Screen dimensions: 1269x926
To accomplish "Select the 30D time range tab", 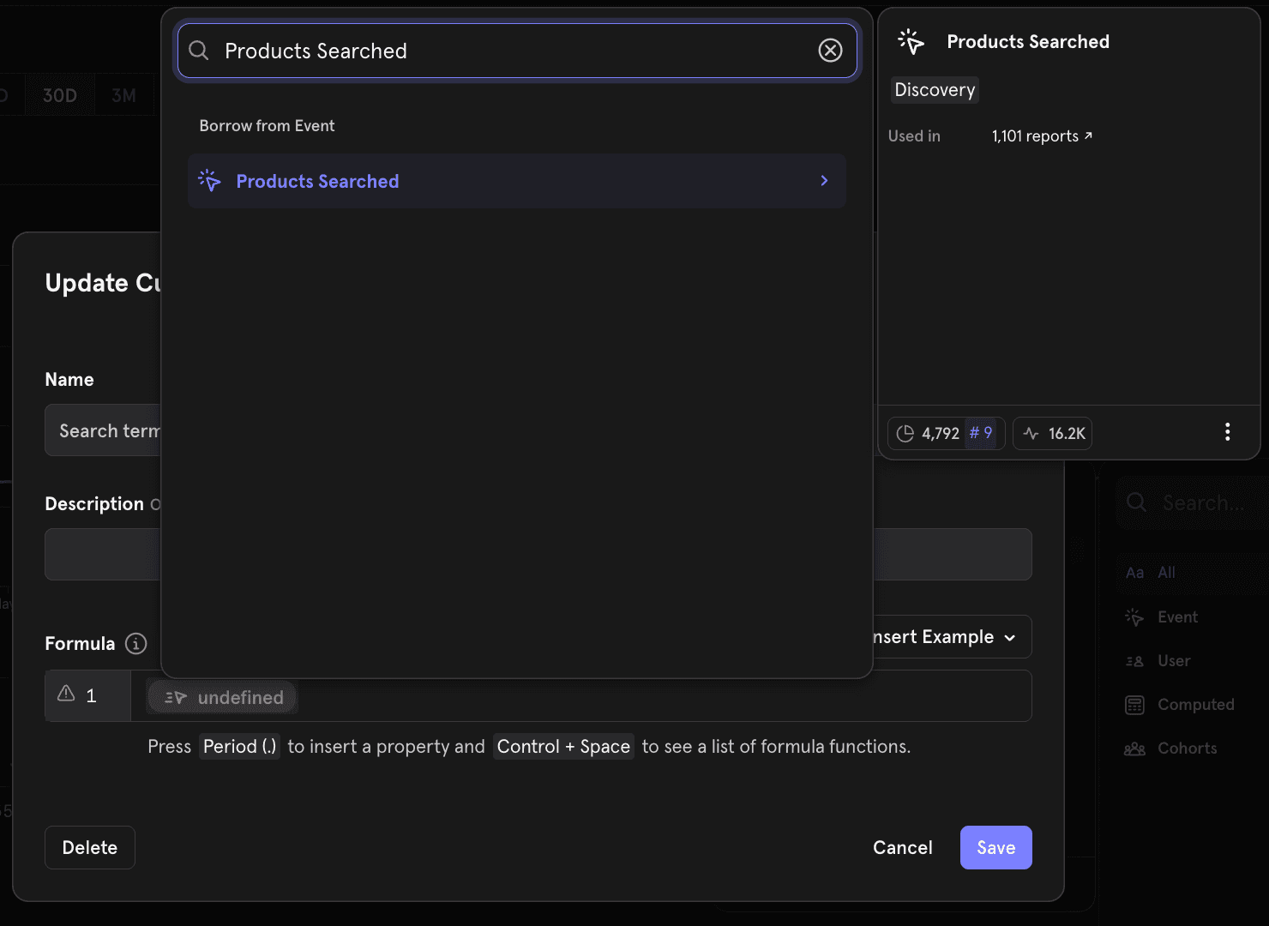I will point(60,96).
